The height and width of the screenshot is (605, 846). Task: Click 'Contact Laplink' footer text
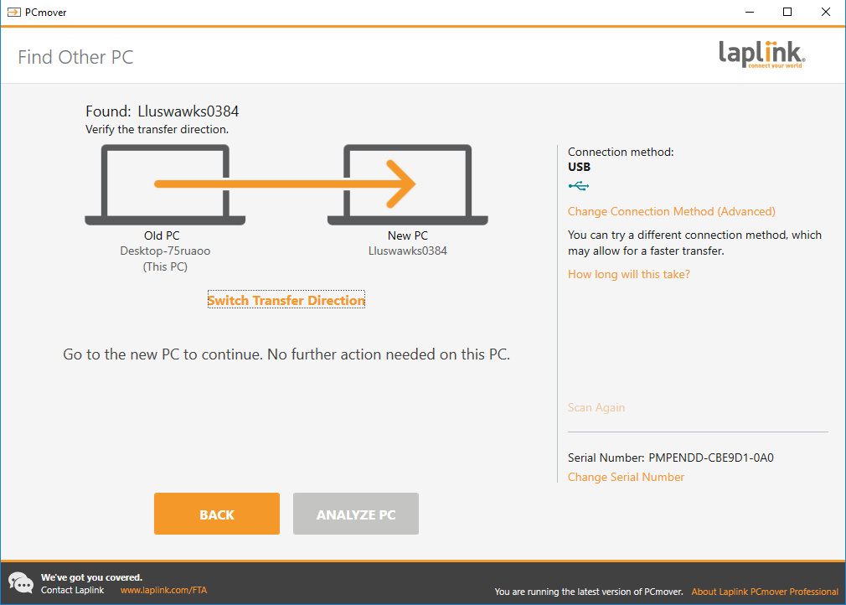[x=72, y=590]
